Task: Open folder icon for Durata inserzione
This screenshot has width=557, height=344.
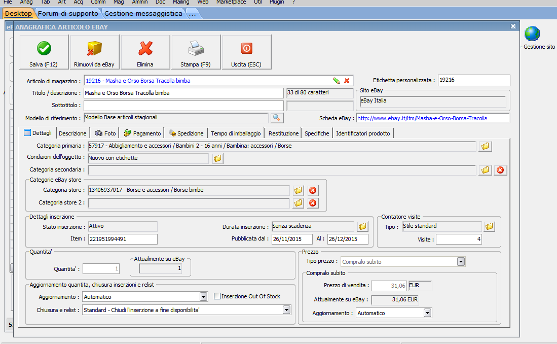Action: tap(362, 226)
